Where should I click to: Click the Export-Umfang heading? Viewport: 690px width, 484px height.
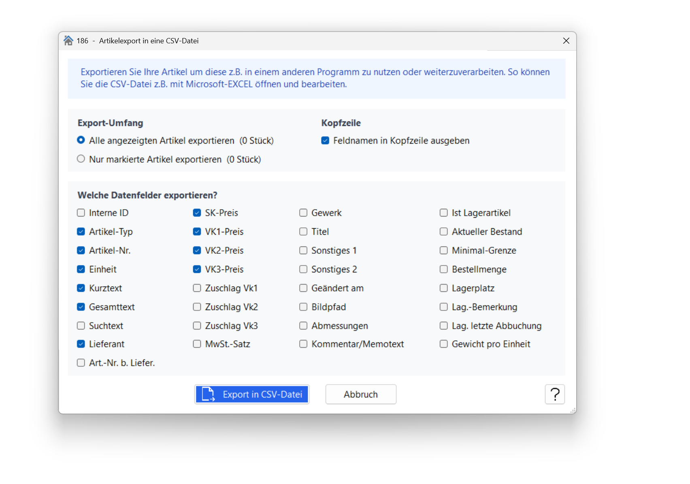pyautogui.click(x=111, y=123)
